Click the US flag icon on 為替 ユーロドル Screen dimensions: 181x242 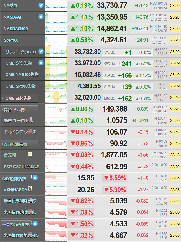pyautogui.click(x=30, y=119)
